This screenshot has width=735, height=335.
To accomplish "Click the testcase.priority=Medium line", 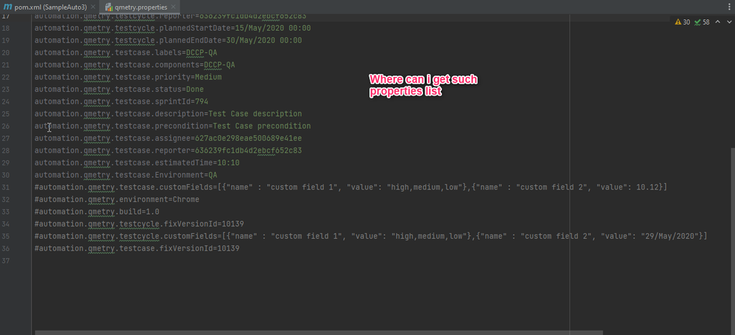I will (x=128, y=76).
